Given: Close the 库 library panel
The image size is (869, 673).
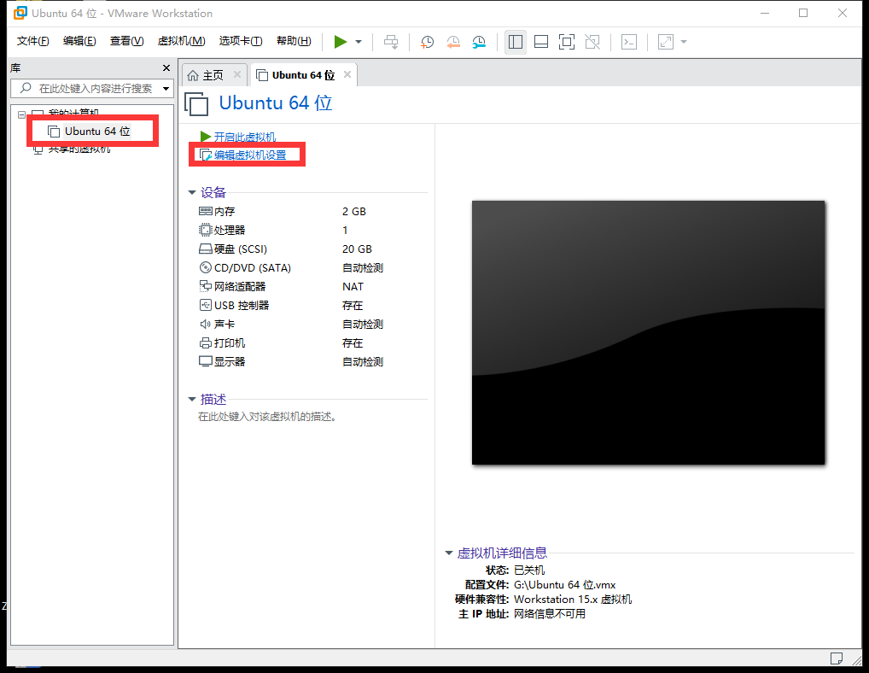Looking at the screenshot, I should [x=166, y=67].
